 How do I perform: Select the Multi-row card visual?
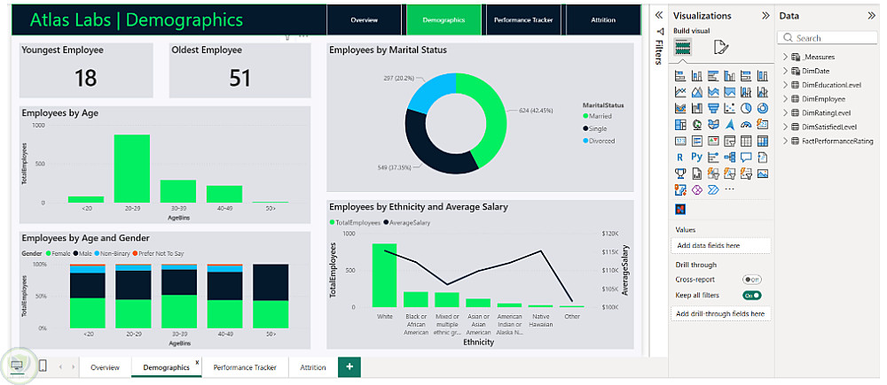[697, 141]
